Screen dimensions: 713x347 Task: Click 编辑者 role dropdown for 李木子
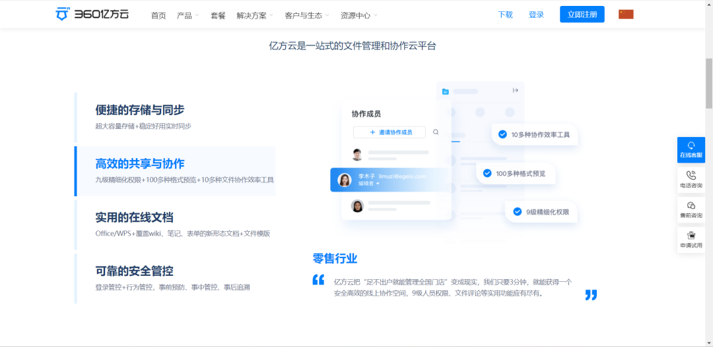[369, 184]
